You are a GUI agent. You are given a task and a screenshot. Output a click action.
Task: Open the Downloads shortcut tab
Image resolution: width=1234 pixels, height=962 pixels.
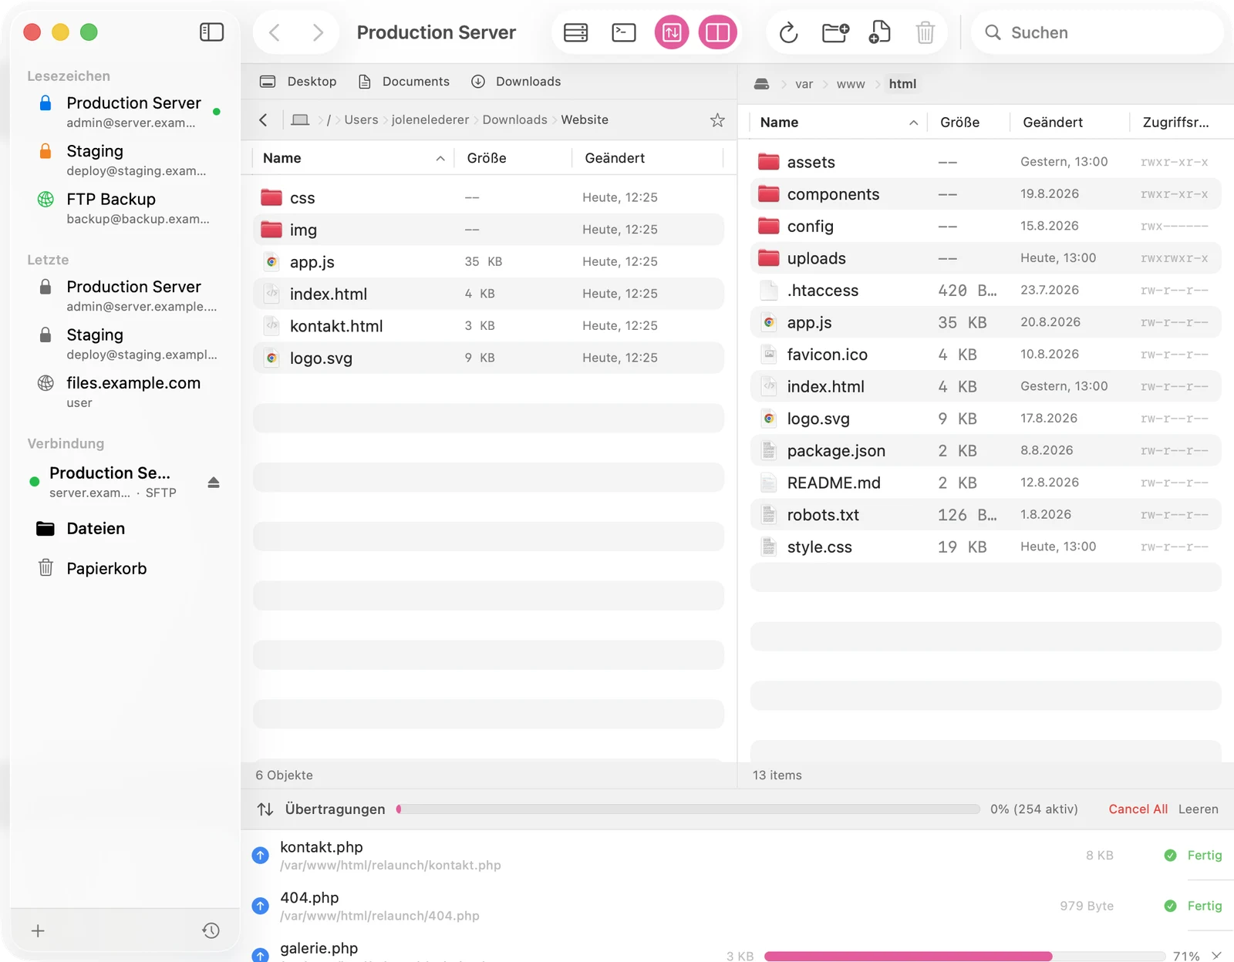tap(516, 82)
